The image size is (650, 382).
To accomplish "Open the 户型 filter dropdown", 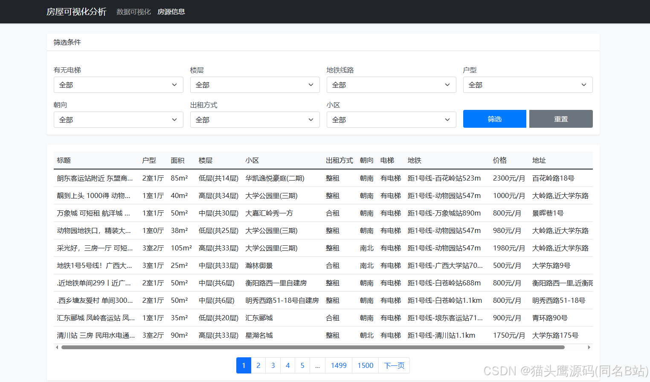I will tap(528, 85).
